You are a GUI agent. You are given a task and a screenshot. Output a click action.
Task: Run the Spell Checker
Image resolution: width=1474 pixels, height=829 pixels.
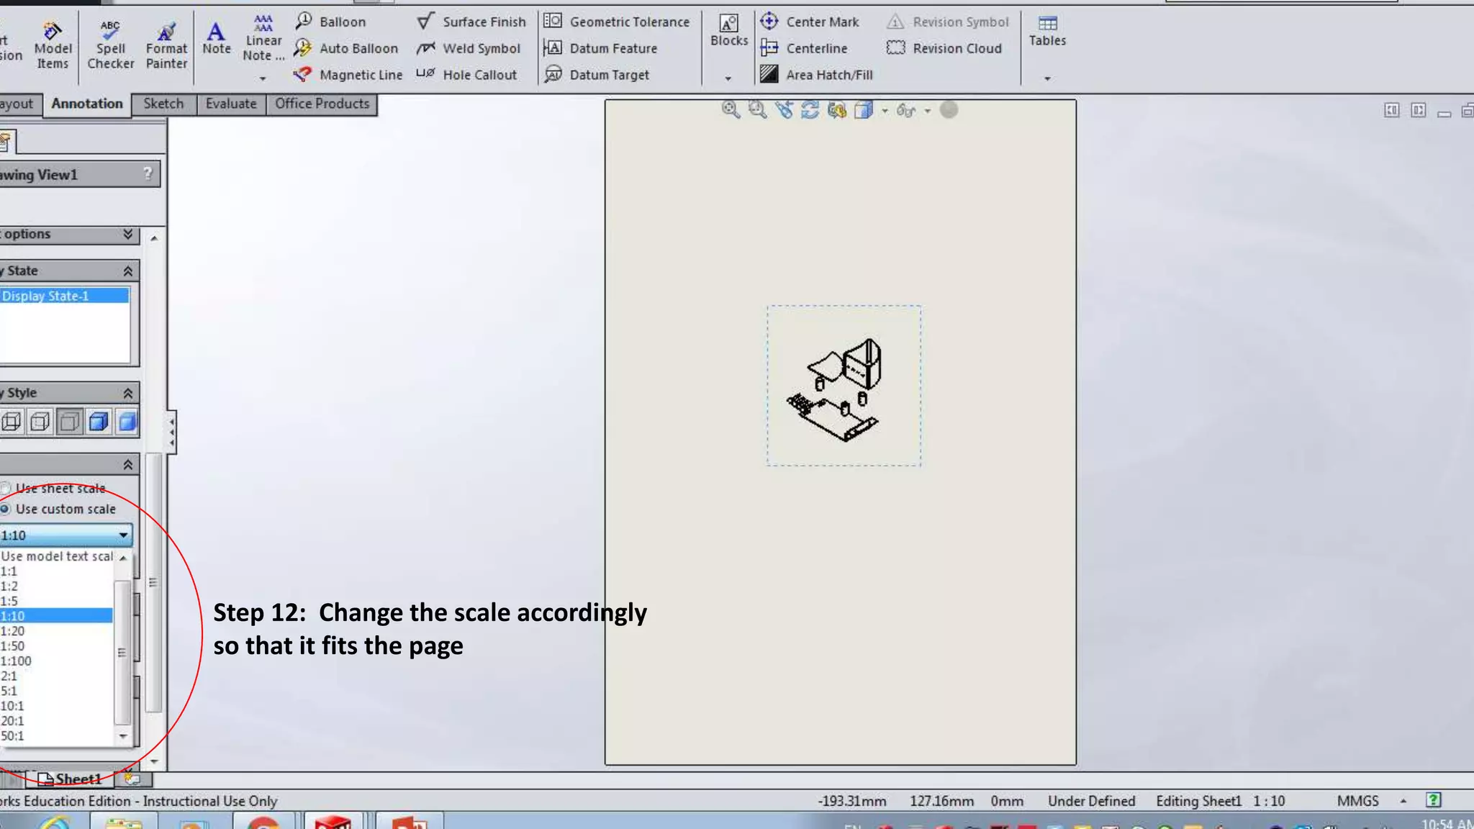click(x=110, y=45)
